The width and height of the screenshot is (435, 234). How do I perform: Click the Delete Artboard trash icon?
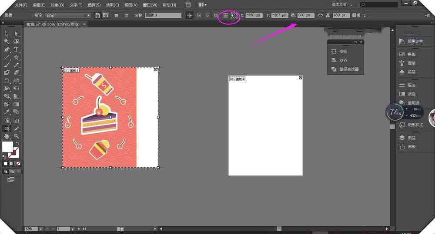click(x=127, y=16)
